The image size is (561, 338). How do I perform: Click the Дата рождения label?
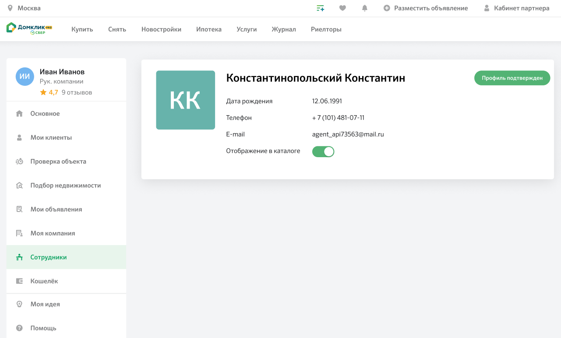[x=249, y=101]
